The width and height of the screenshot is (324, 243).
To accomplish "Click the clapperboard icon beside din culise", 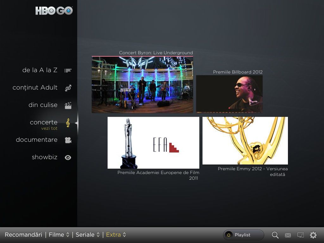I will pyautogui.click(x=68, y=105).
